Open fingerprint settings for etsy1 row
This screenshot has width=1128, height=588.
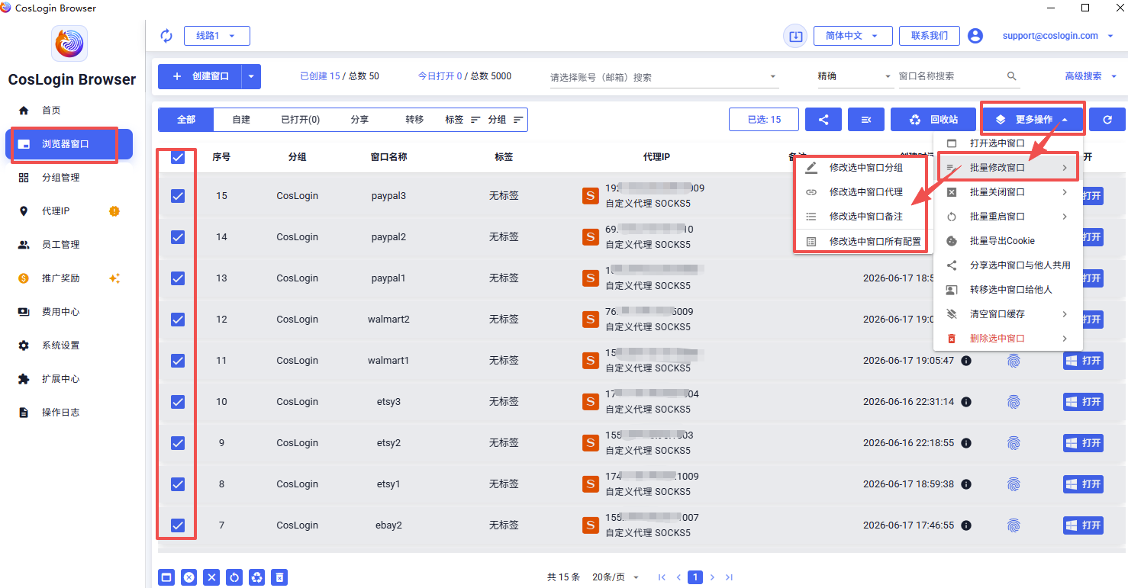(x=1014, y=484)
